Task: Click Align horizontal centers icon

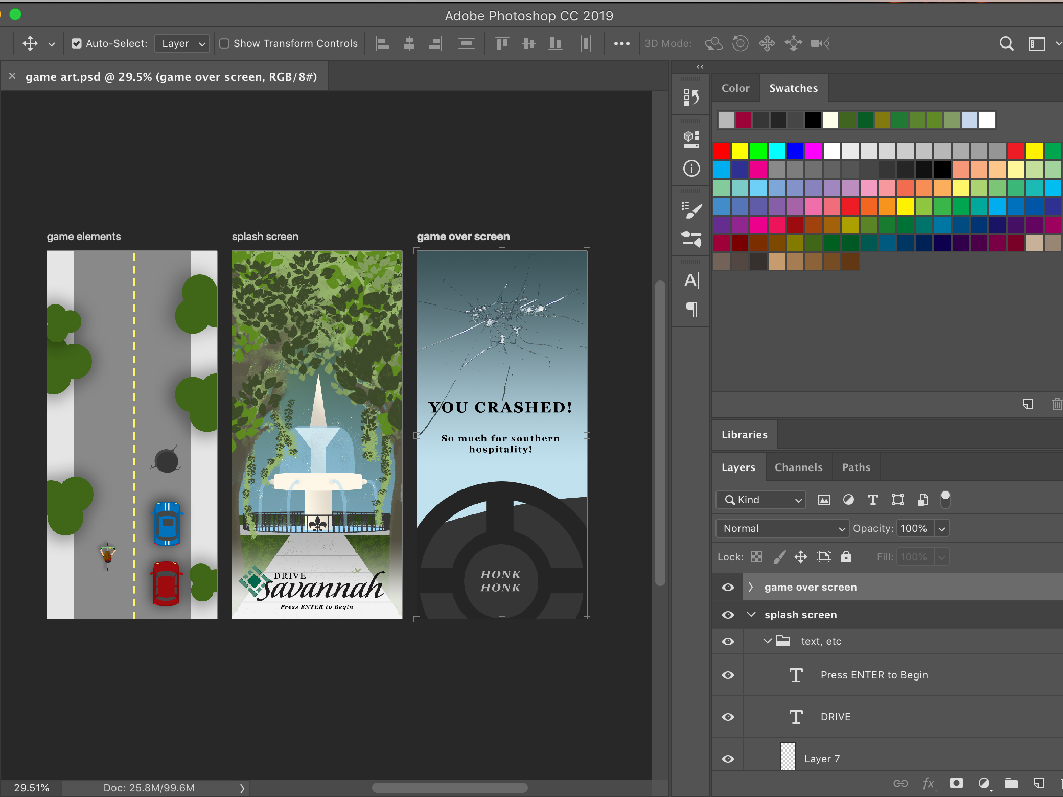Action: tap(409, 43)
